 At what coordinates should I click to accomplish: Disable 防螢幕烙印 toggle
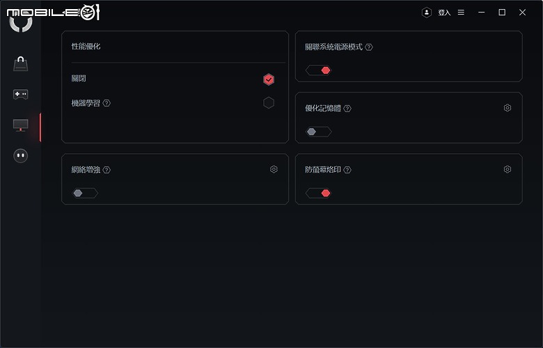click(x=318, y=193)
